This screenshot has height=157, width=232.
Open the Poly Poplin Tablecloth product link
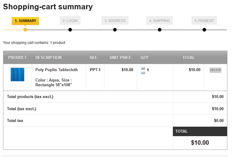point(56,70)
